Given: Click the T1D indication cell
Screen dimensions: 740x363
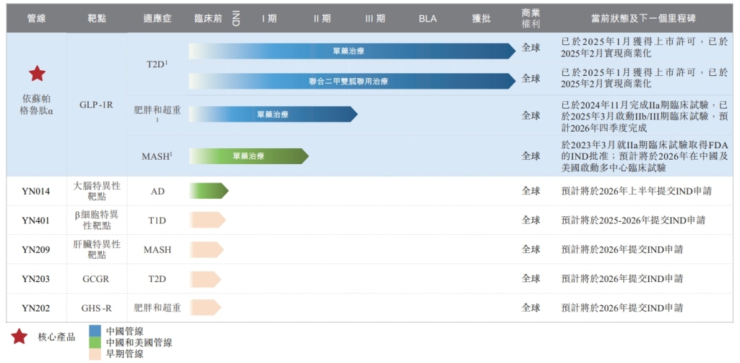Looking at the screenshot, I should 158,221.
